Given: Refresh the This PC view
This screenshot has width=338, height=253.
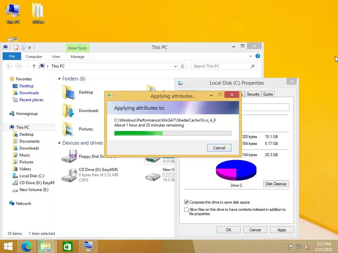Looking at the screenshot, I should (x=183, y=66).
